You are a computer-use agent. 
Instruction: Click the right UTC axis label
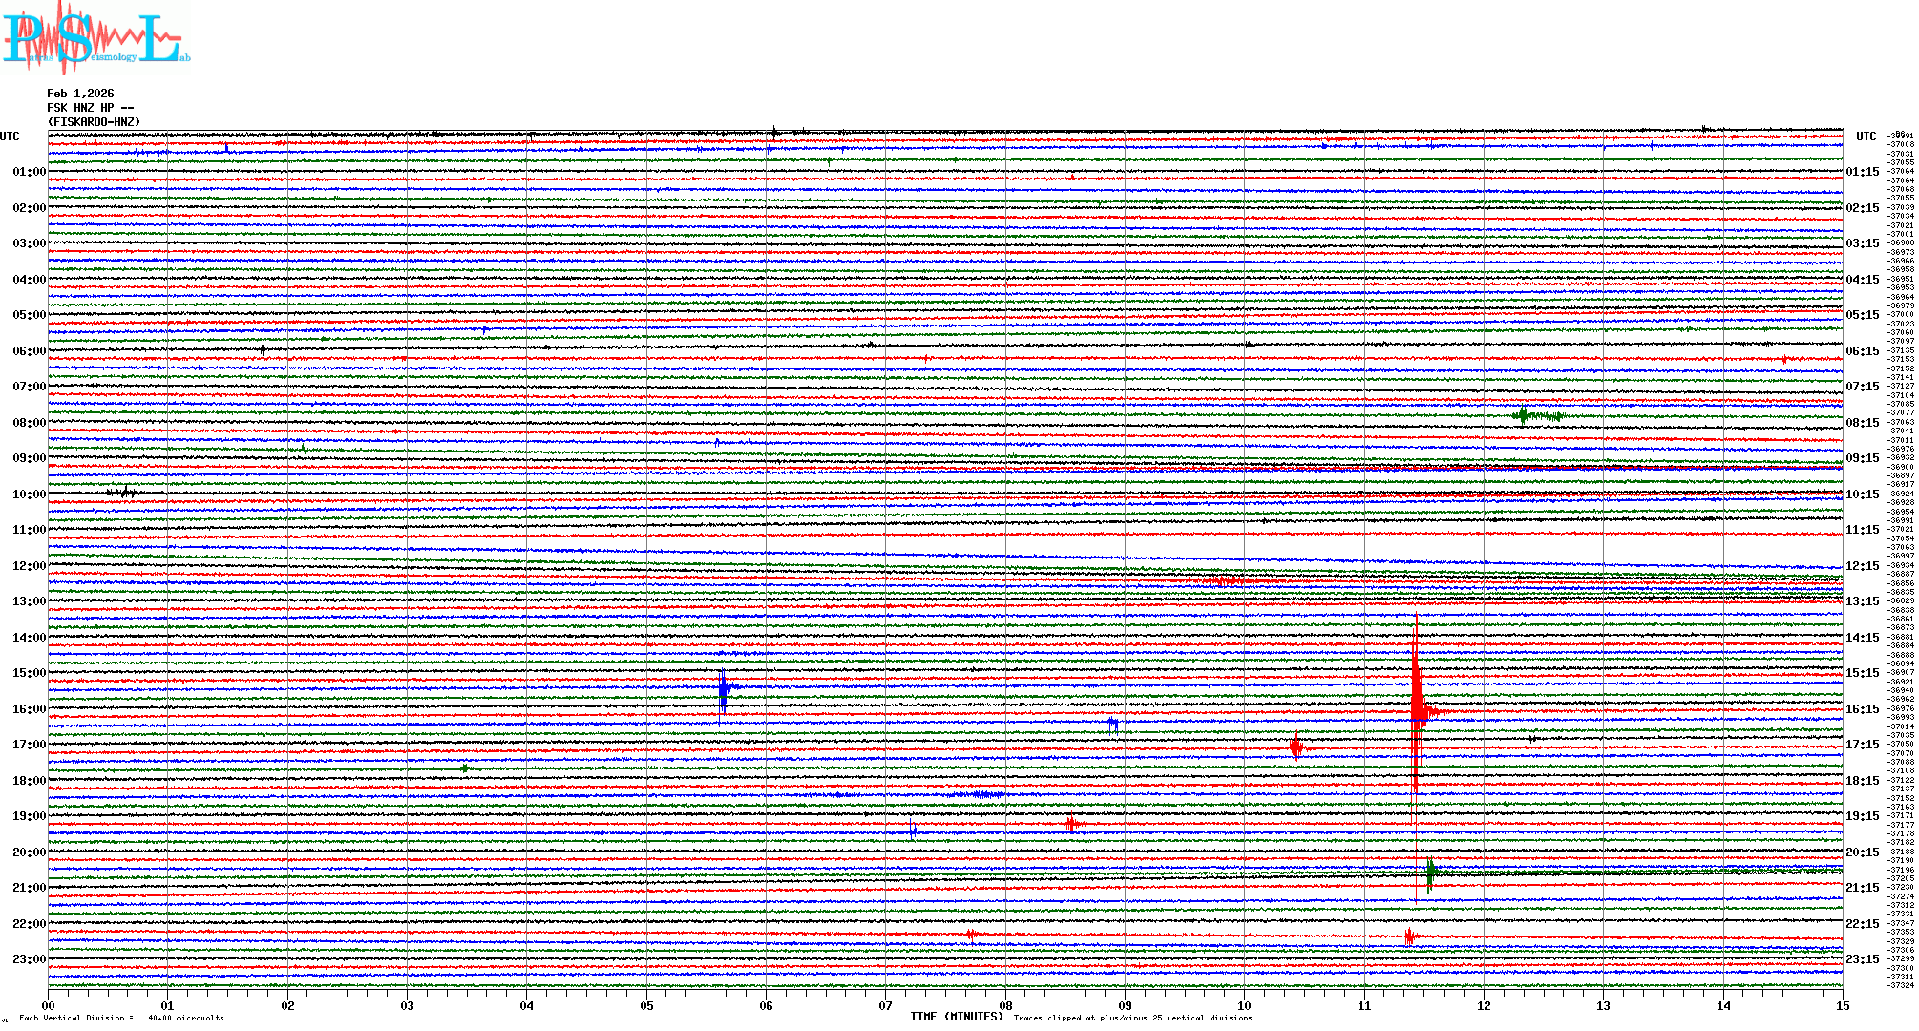pyautogui.click(x=1866, y=137)
